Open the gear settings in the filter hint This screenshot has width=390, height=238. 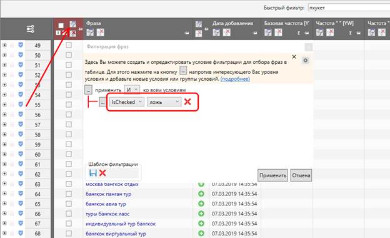coord(306,60)
